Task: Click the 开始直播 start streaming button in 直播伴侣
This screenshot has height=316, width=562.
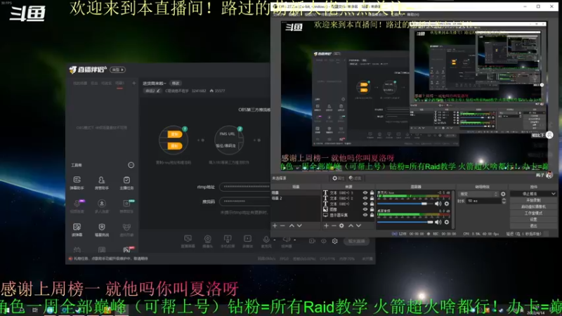Action: tap(357, 241)
